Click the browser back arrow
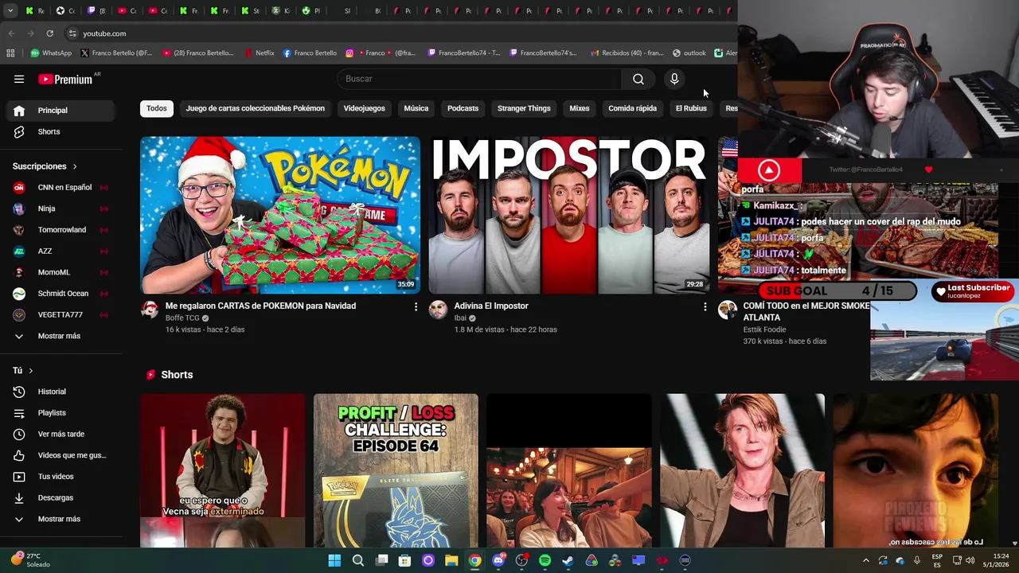 coord(11,33)
